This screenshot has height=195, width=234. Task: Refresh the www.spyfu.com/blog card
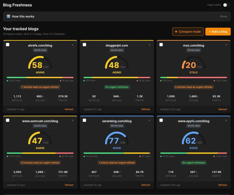223,185
